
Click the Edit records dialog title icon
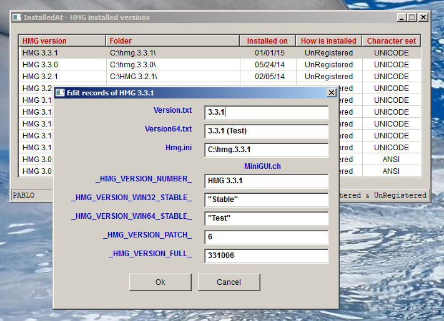60,93
